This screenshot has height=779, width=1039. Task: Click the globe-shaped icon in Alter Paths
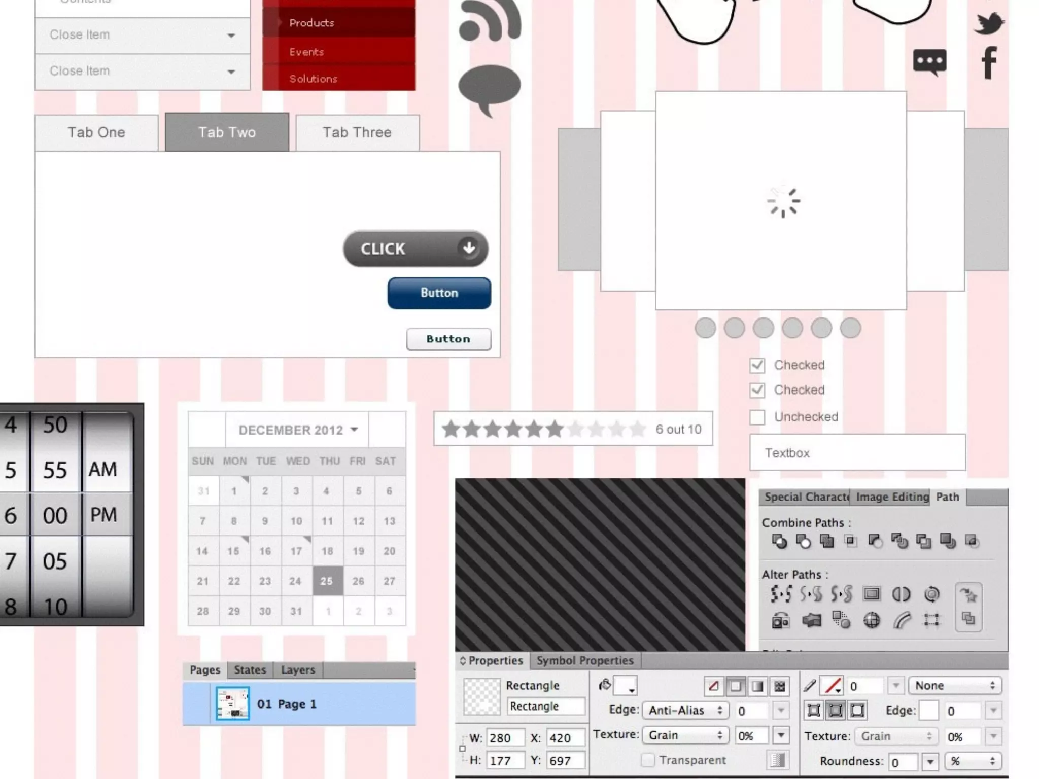pyautogui.click(x=872, y=620)
